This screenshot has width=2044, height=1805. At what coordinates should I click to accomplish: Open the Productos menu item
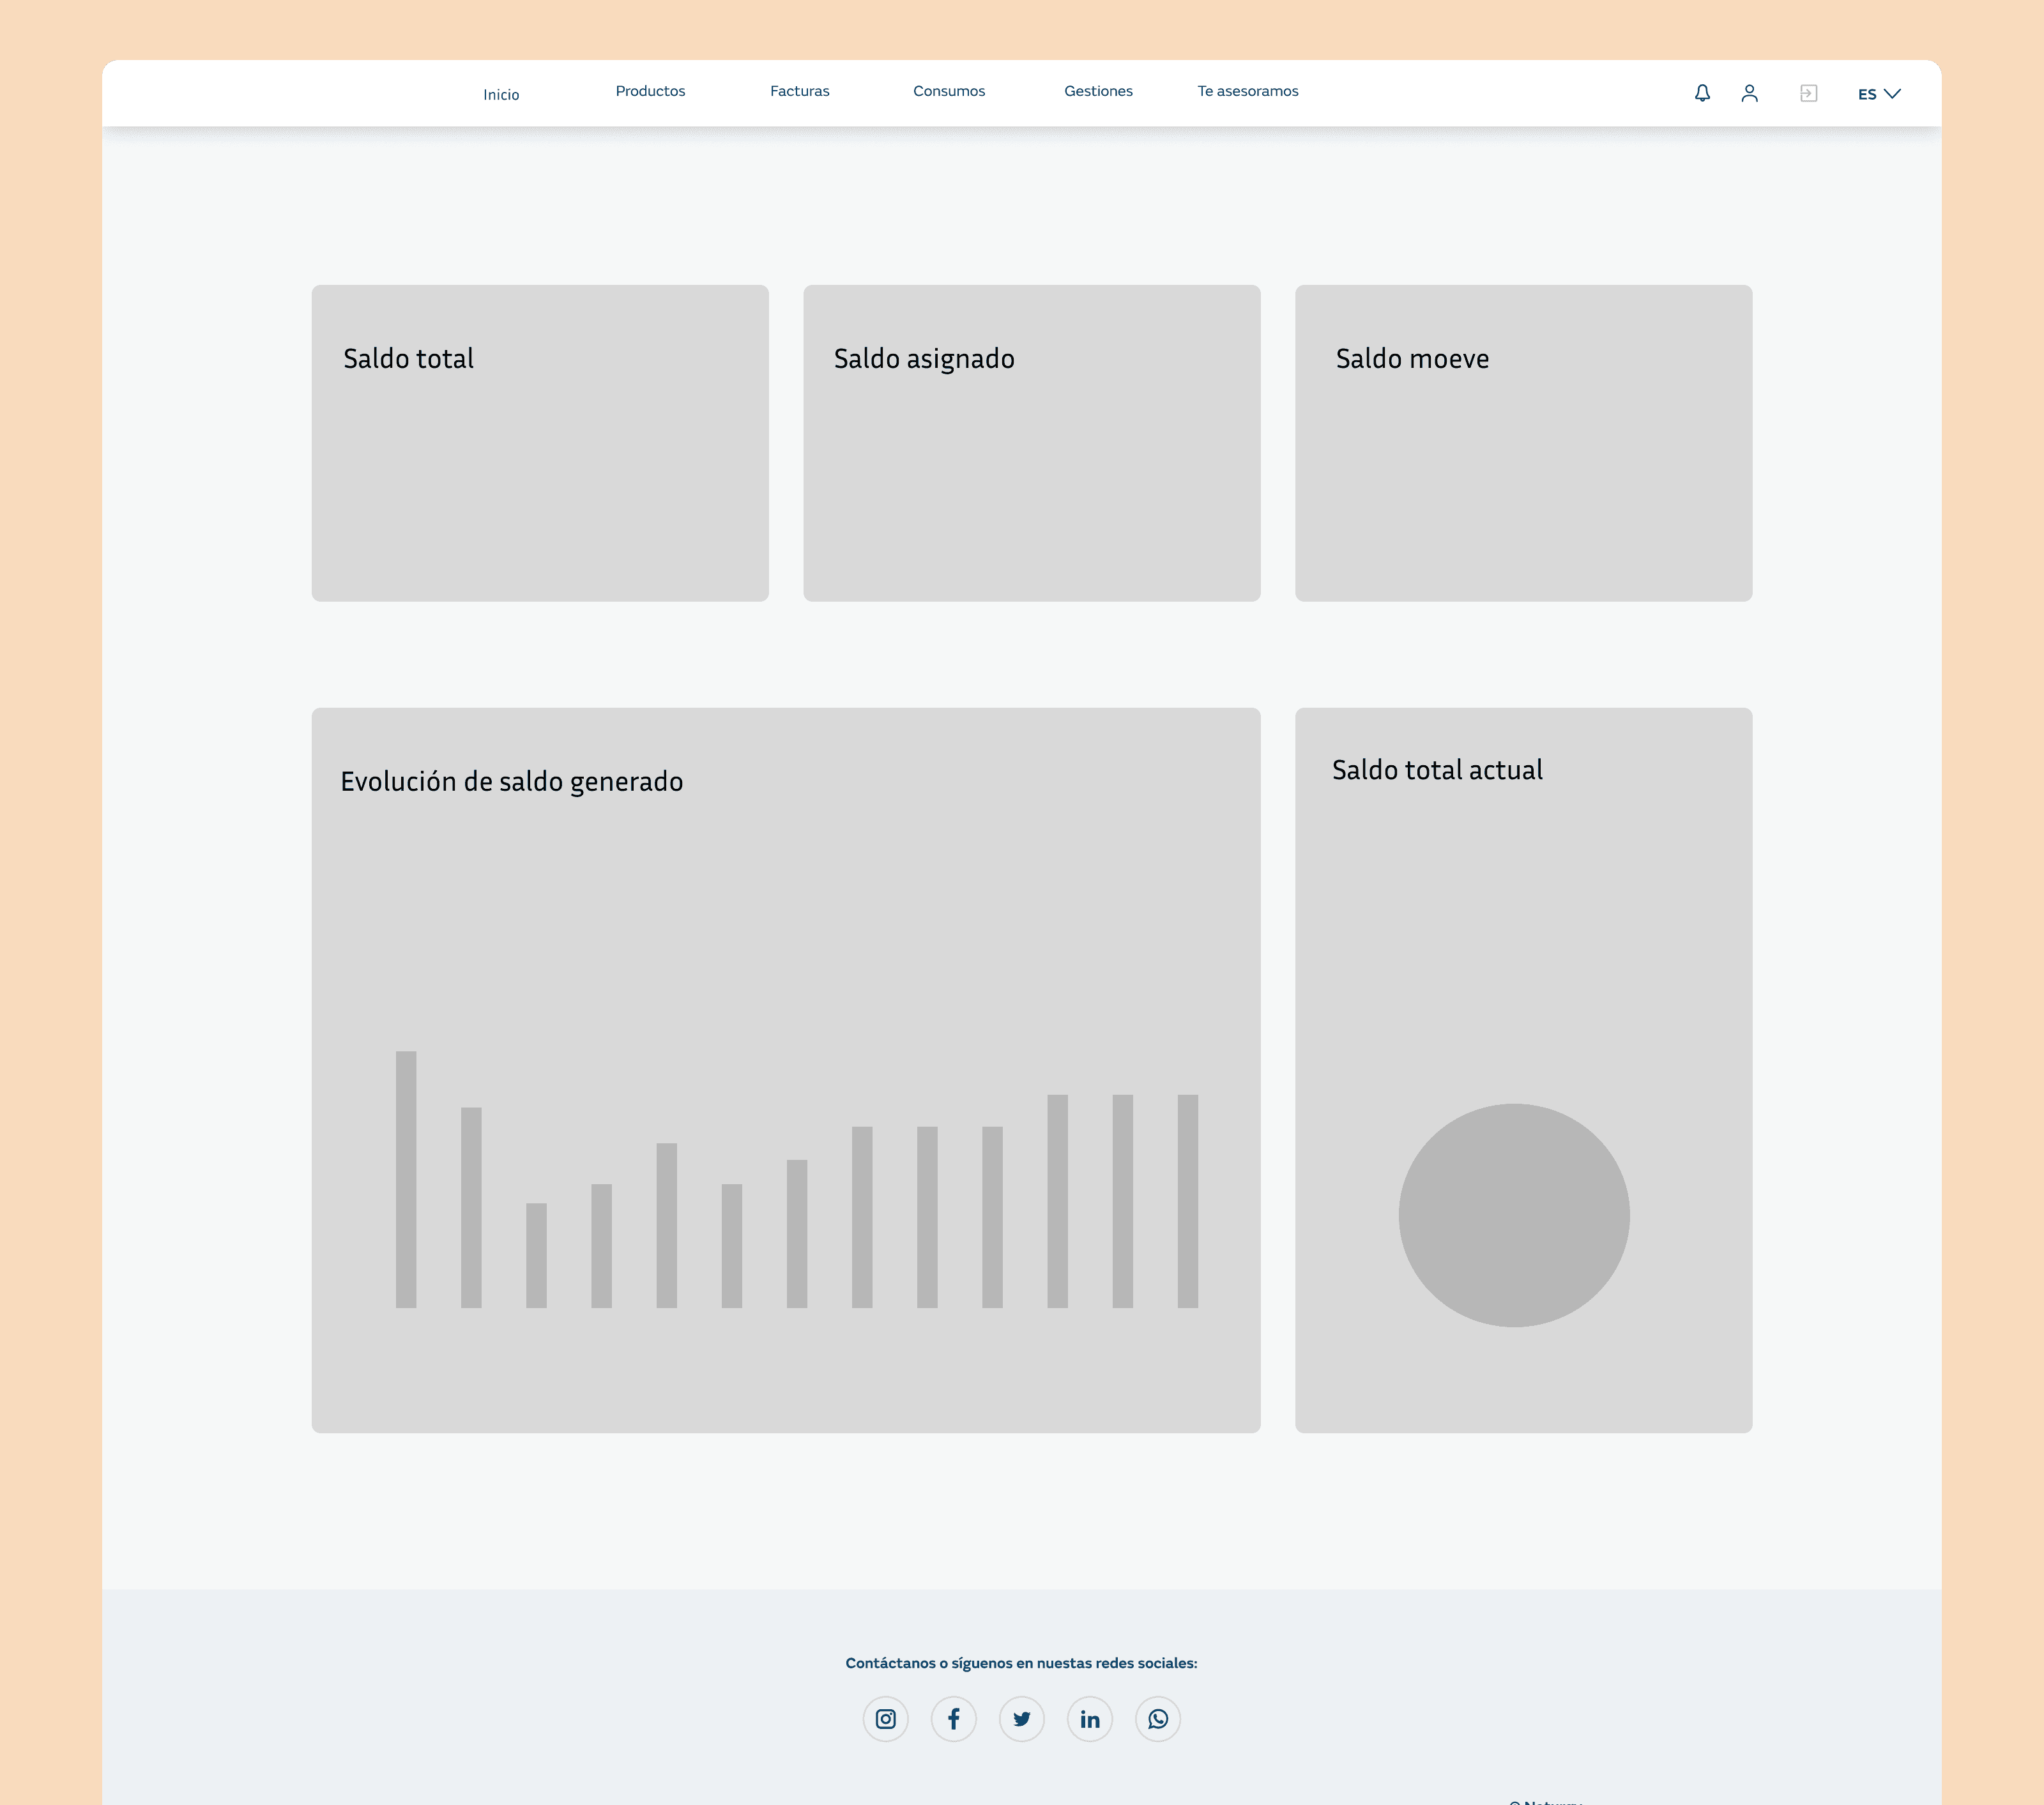650,91
